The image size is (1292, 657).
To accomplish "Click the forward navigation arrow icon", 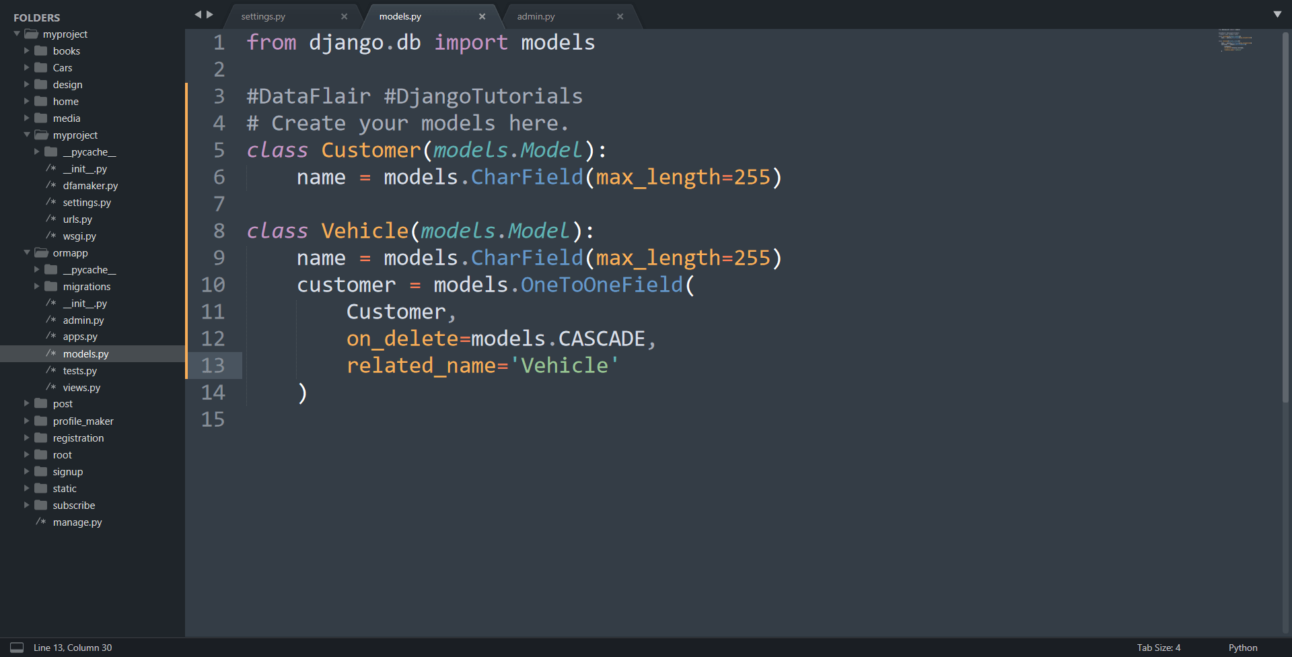I will tap(210, 13).
